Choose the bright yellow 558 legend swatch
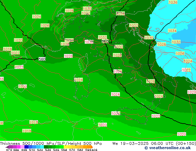 [x=66, y=147]
